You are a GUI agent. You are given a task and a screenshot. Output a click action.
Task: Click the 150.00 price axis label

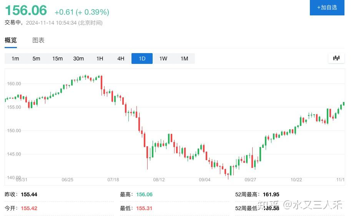coord(14,130)
